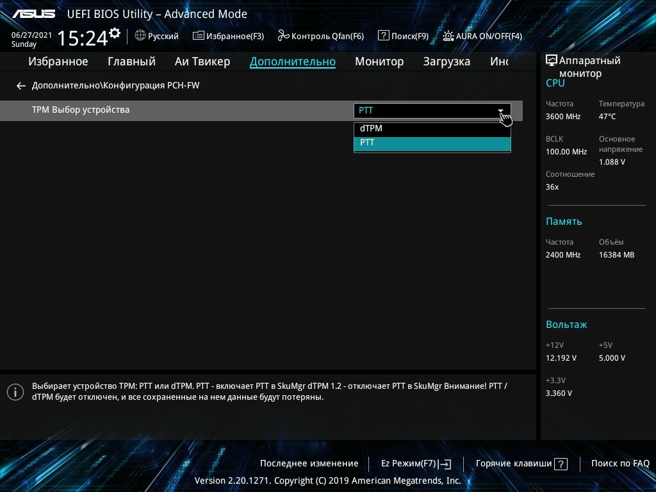Click the TPM help description text
656x492 pixels.
(270, 391)
